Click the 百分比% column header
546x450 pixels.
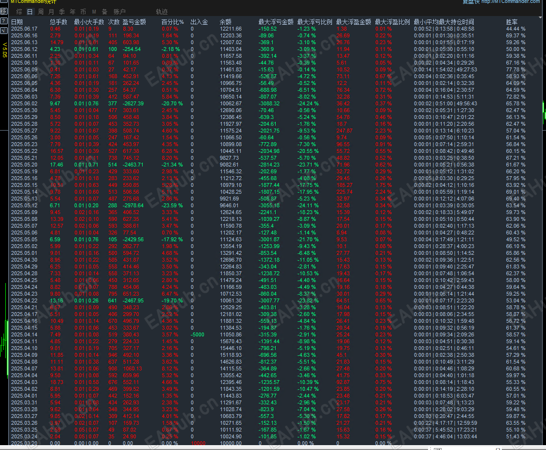pos(172,22)
